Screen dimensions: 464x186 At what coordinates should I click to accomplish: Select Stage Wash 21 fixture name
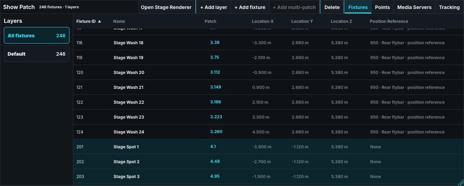point(129,87)
